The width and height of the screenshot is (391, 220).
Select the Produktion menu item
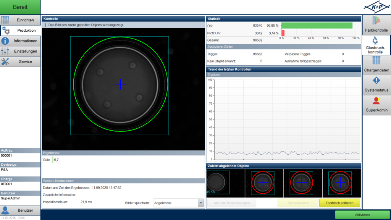[x=20, y=31]
